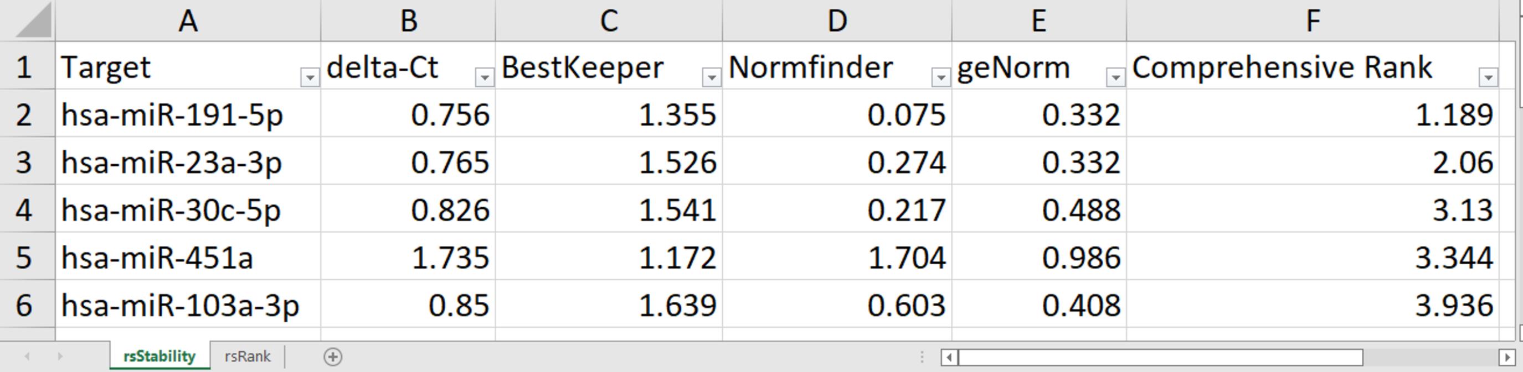This screenshot has height=372, width=1523.
Task: Select row 1 header
Action: click(27, 66)
